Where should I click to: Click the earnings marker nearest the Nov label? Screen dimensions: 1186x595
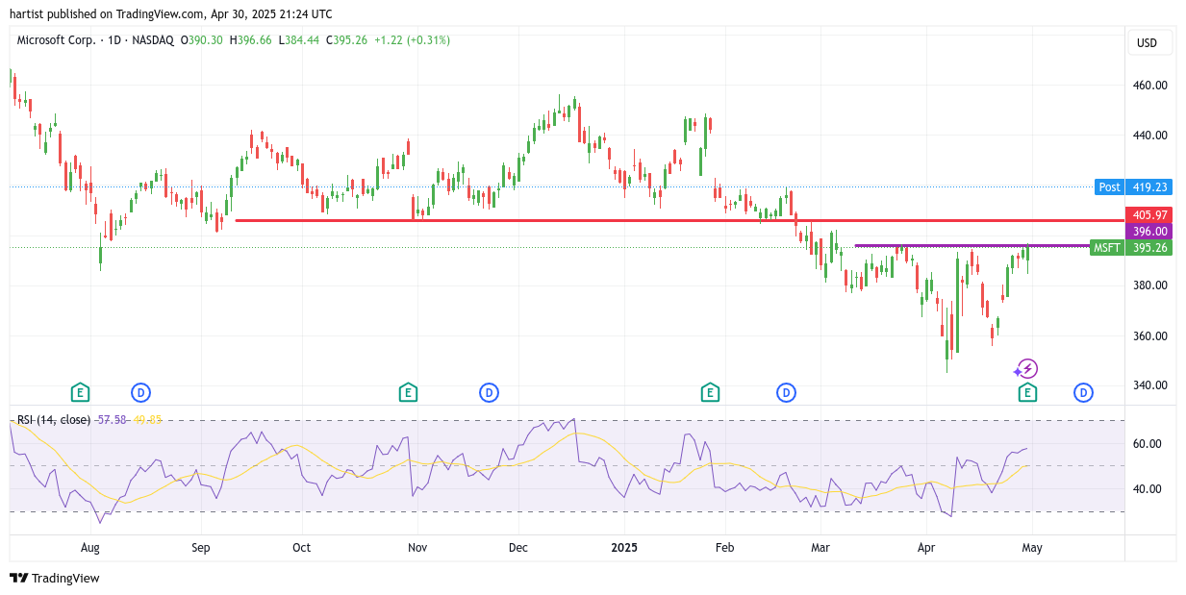coord(408,392)
